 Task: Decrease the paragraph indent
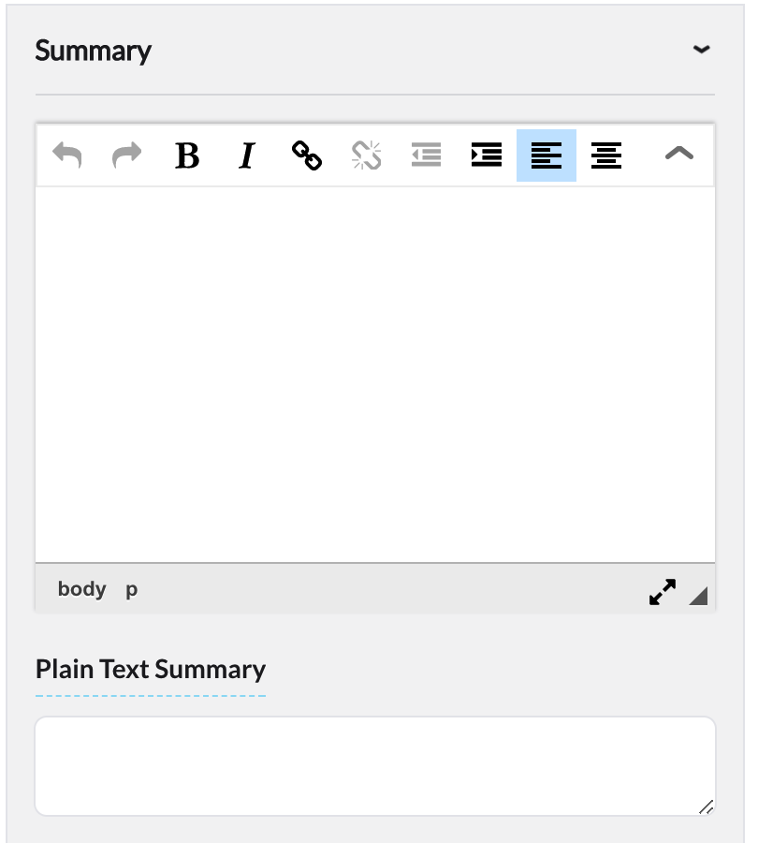click(426, 155)
